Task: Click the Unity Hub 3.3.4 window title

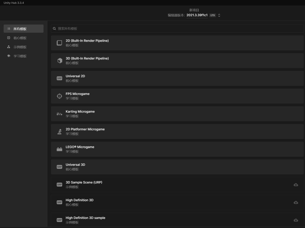Action: point(14,3)
